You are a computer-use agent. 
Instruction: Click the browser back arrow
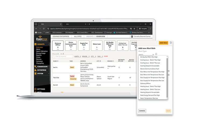[36, 29]
